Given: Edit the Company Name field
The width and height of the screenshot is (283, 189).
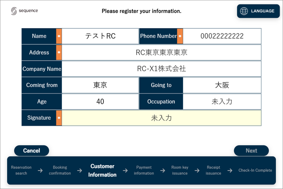Looking at the screenshot, I should pyautogui.click(x=161, y=69).
